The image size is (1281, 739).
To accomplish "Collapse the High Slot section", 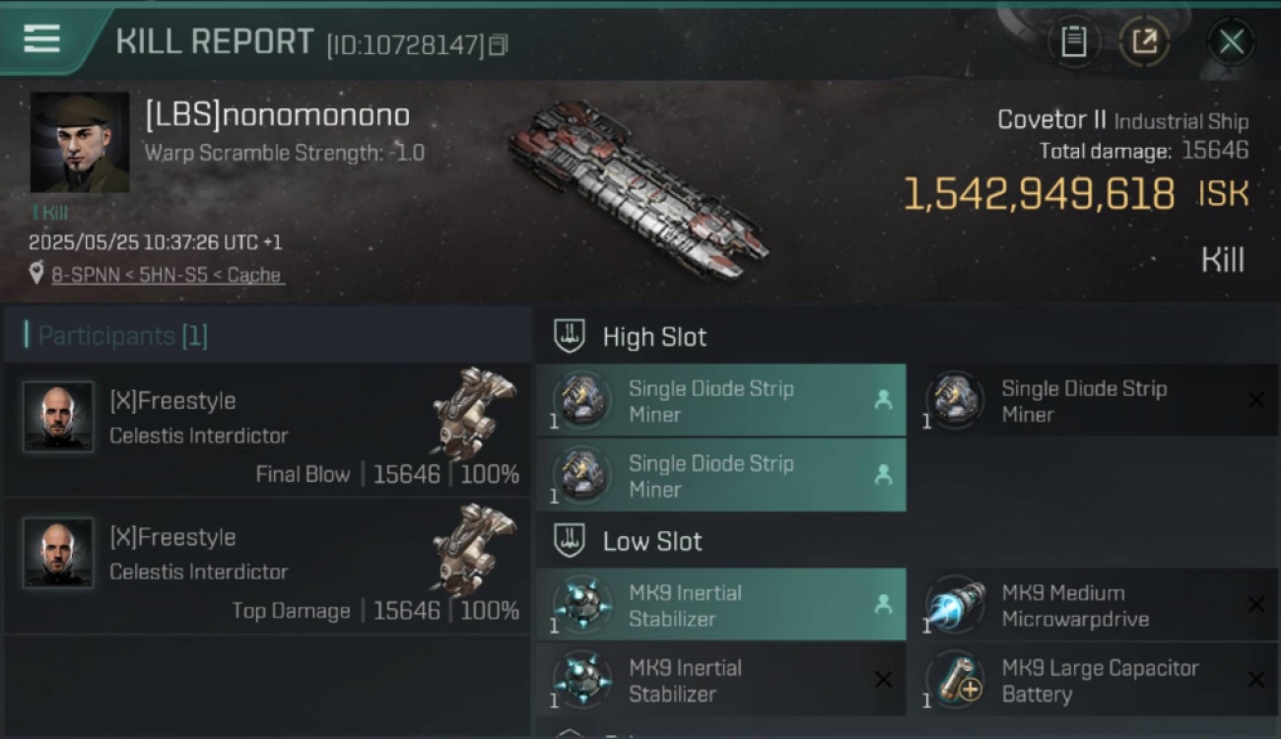I will tap(570, 336).
